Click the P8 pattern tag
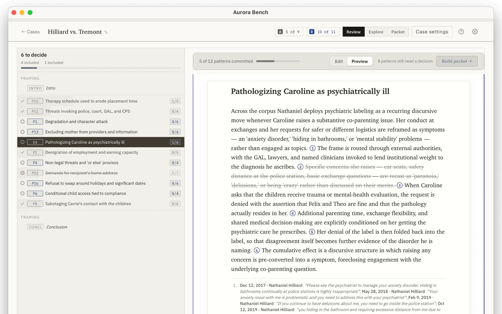Image resolution: width=502 pixels, height=314 pixels. point(35,204)
